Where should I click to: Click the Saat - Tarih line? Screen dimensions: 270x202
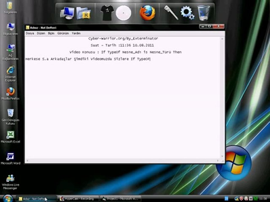pos(122,45)
